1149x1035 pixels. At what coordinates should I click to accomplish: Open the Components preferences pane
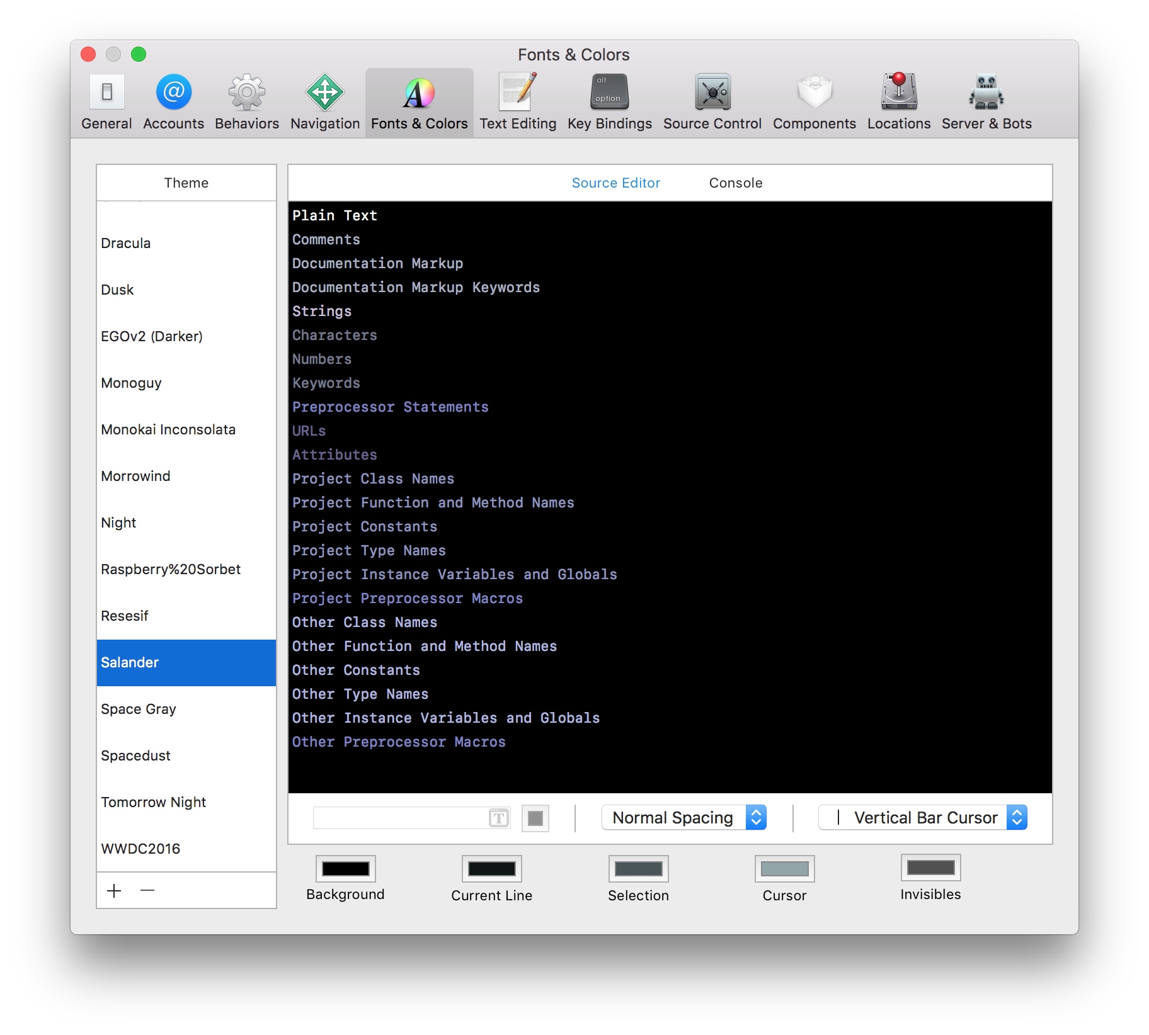[x=815, y=102]
